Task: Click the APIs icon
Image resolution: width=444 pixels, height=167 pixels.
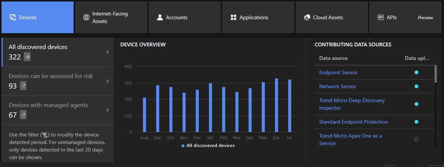Action: click(380, 17)
